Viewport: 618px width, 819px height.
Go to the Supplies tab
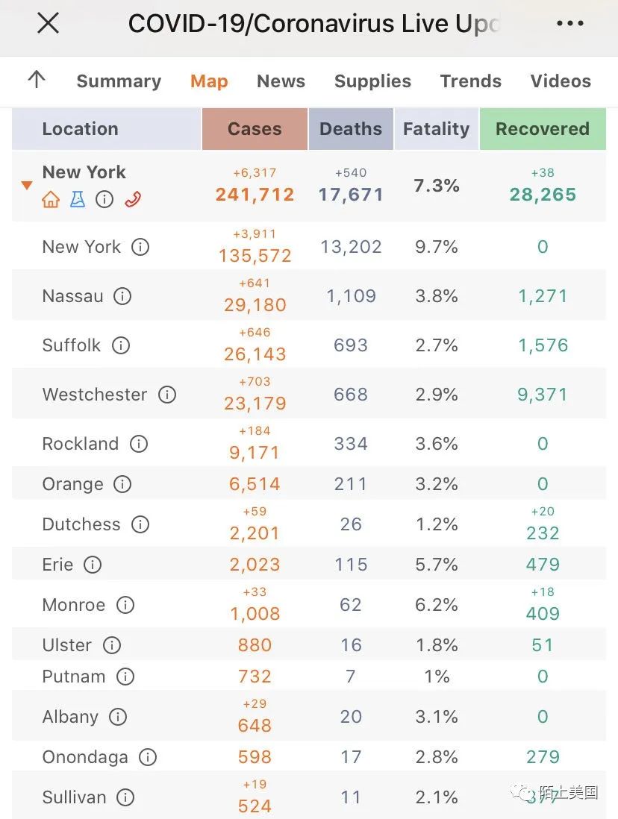(x=372, y=81)
